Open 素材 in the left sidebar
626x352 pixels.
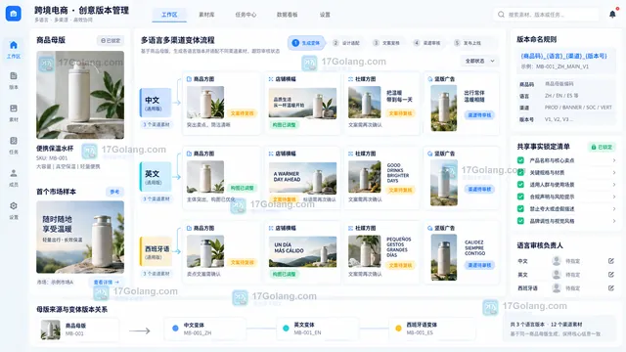[x=14, y=112]
